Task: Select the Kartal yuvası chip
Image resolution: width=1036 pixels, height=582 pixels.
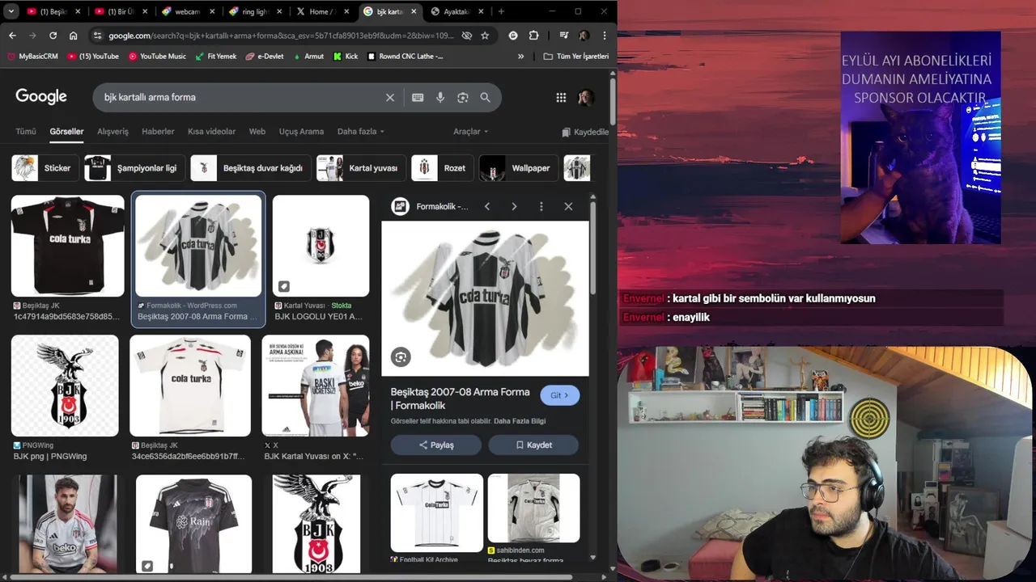Action: point(361,168)
